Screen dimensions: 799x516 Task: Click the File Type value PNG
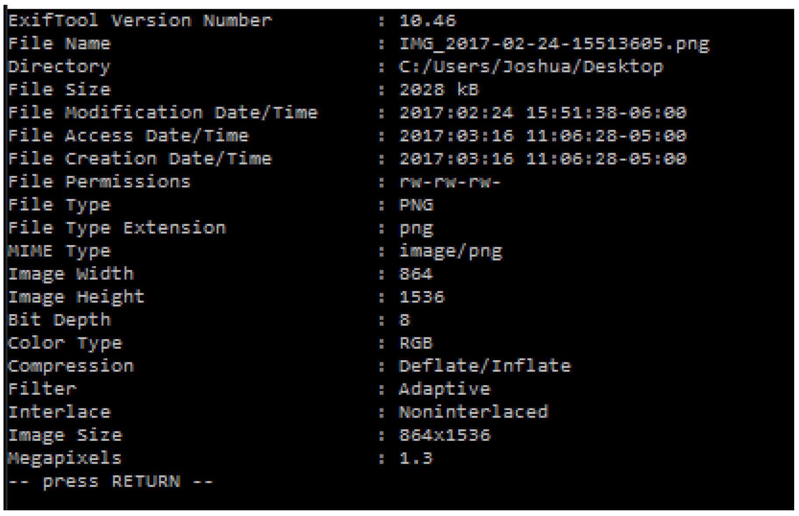pyautogui.click(x=416, y=205)
